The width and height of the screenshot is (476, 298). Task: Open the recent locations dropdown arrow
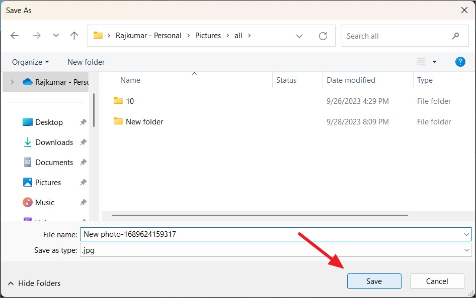point(56,36)
